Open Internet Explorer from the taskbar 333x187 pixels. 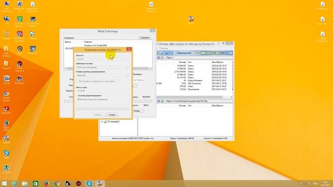click(14, 183)
